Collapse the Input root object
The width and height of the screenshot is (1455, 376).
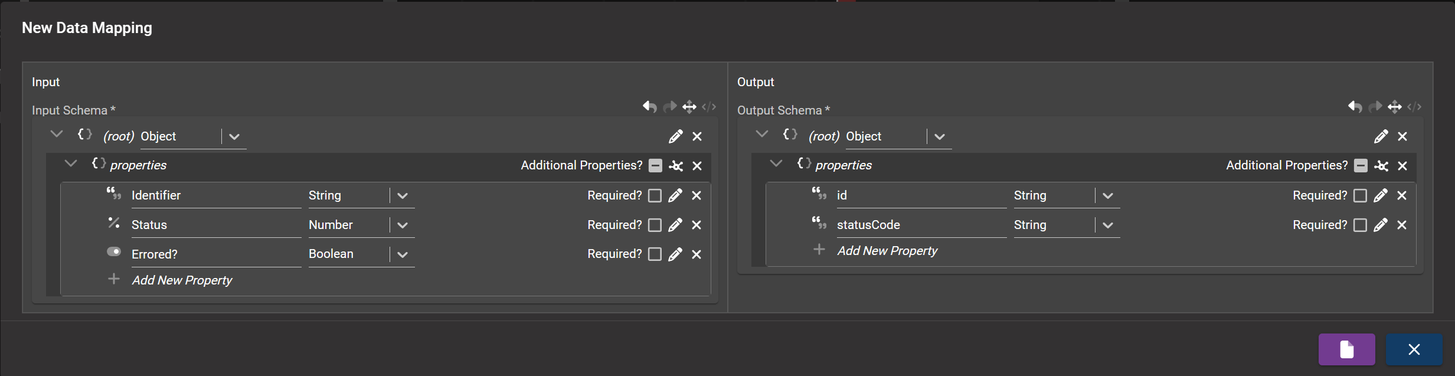(x=57, y=134)
